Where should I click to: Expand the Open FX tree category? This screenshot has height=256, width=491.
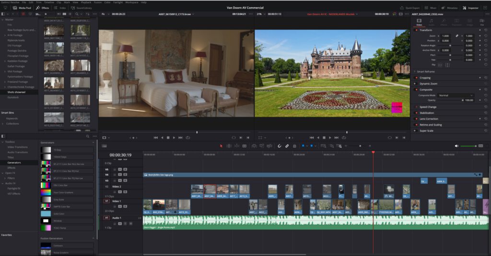(2, 173)
